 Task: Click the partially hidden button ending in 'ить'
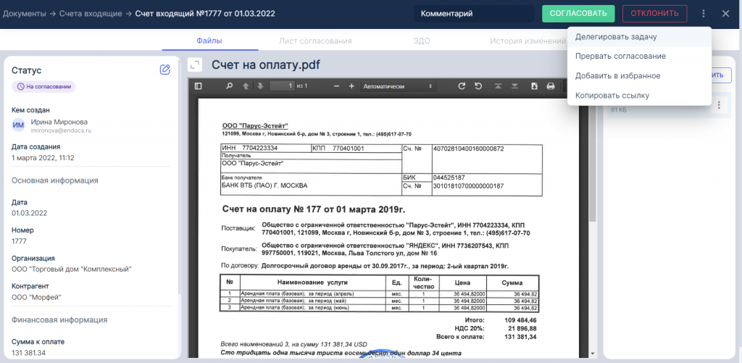pos(721,75)
